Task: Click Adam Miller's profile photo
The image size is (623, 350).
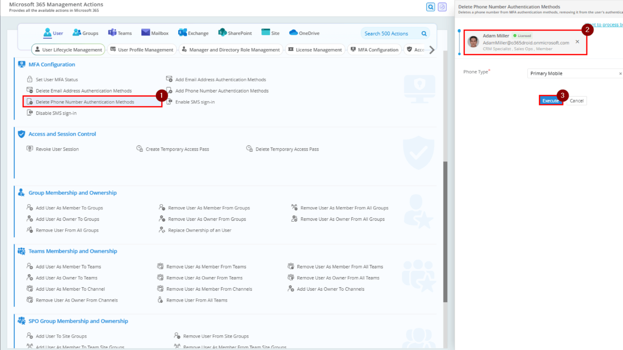Action: pos(473,42)
